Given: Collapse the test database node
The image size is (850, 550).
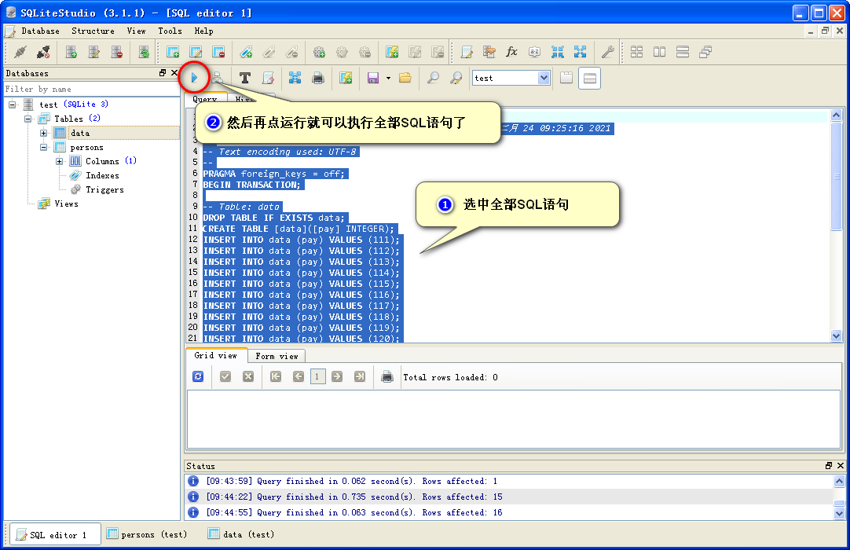Looking at the screenshot, I should click(13, 104).
